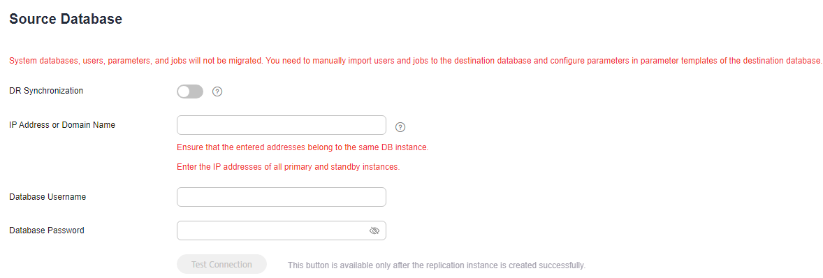Open help icon next to IP address field
Image resolution: width=823 pixels, height=278 pixels.
tap(400, 127)
